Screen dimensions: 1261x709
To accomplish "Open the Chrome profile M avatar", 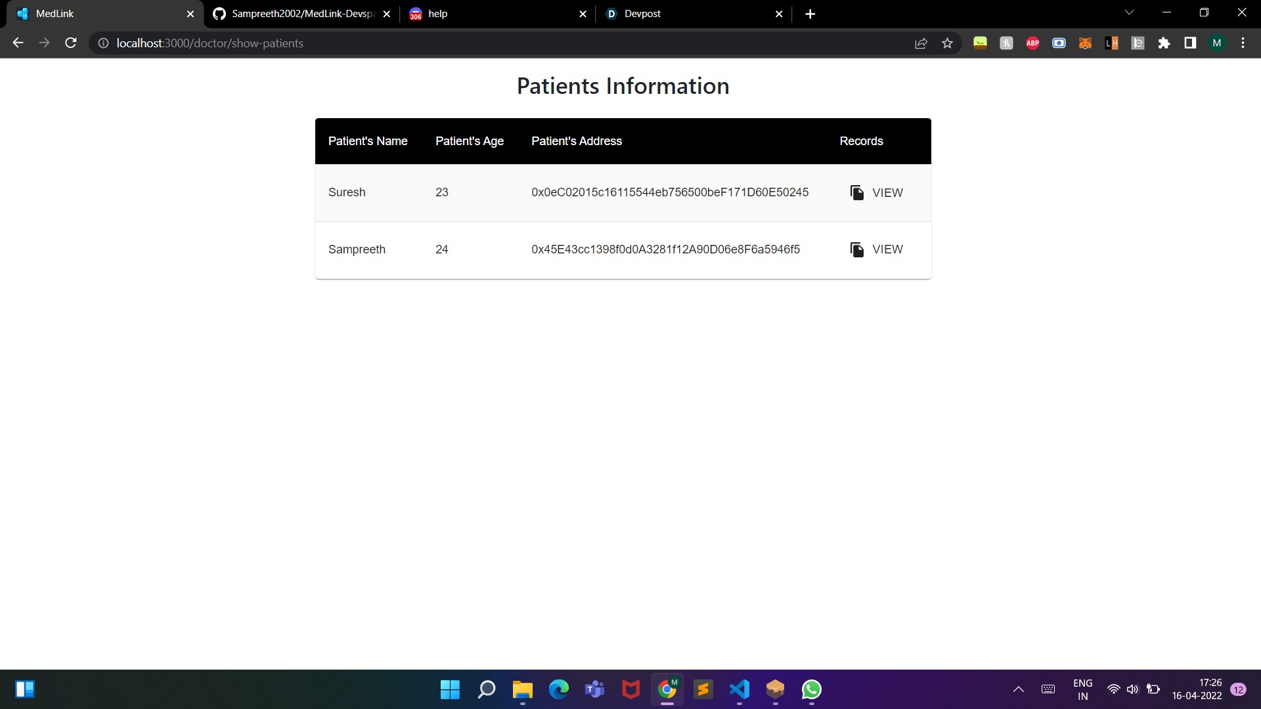I will [x=1216, y=43].
